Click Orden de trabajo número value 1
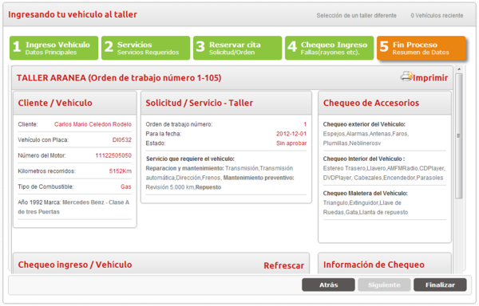 tap(305, 124)
